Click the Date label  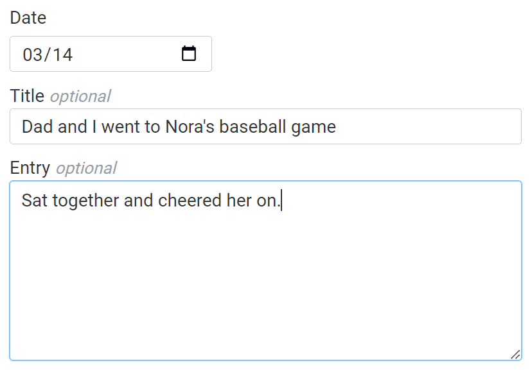click(x=28, y=18)
